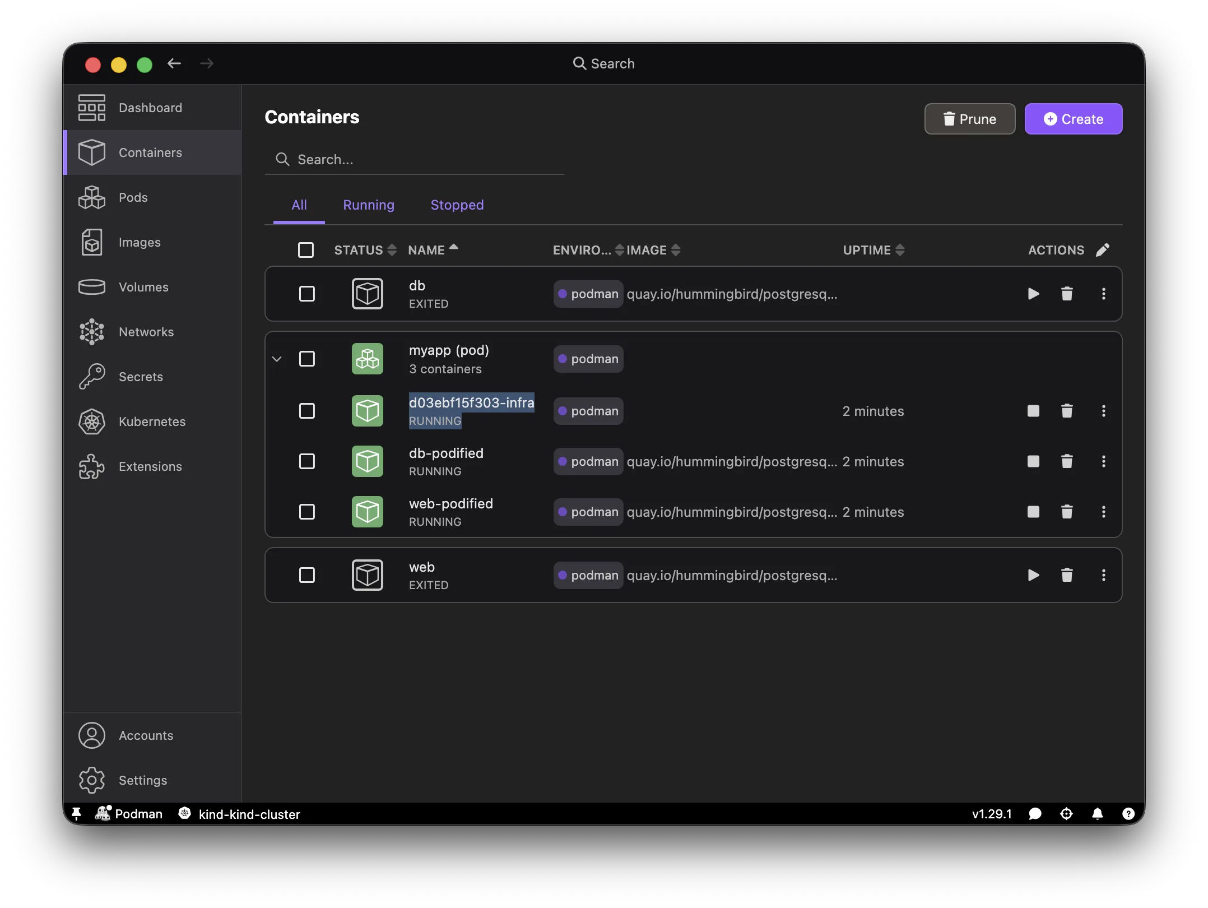Open more actions for web container

[1104, 575]
